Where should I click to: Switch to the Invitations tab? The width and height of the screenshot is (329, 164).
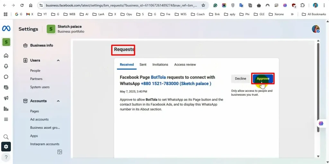click(x=160, y=65)
